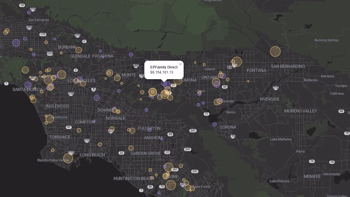Select the large purple marker south of San Fernando
Image resolution: width=350 pixels, height=197 pixels.
point(16,43)
